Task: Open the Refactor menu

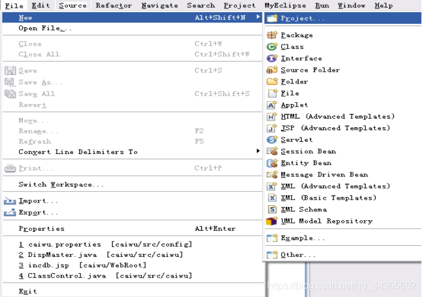Action: pos(113,5)
